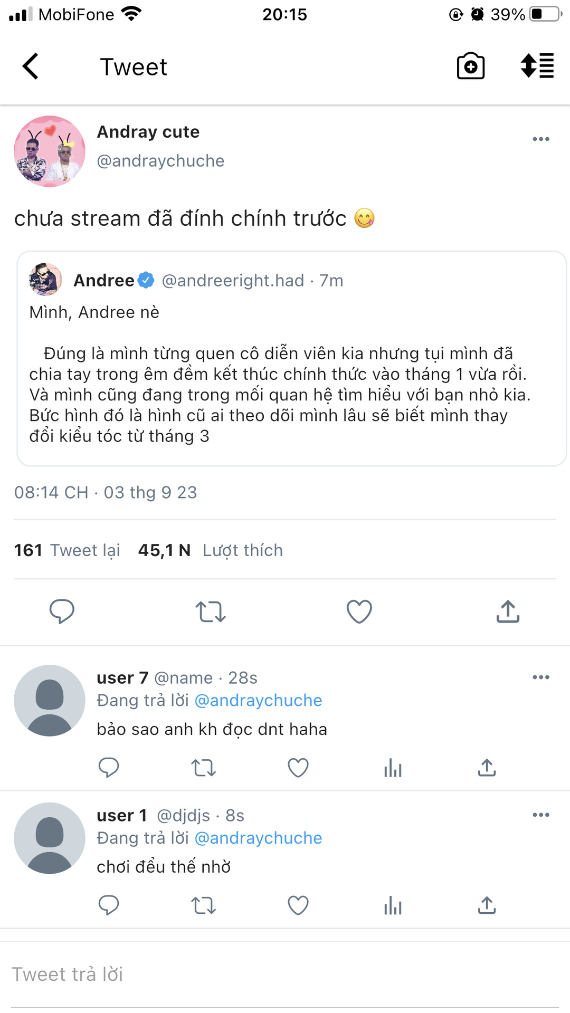Share the main tweet via share icon
Viewport: 570px width, 1013px height.
coord(508,611)
